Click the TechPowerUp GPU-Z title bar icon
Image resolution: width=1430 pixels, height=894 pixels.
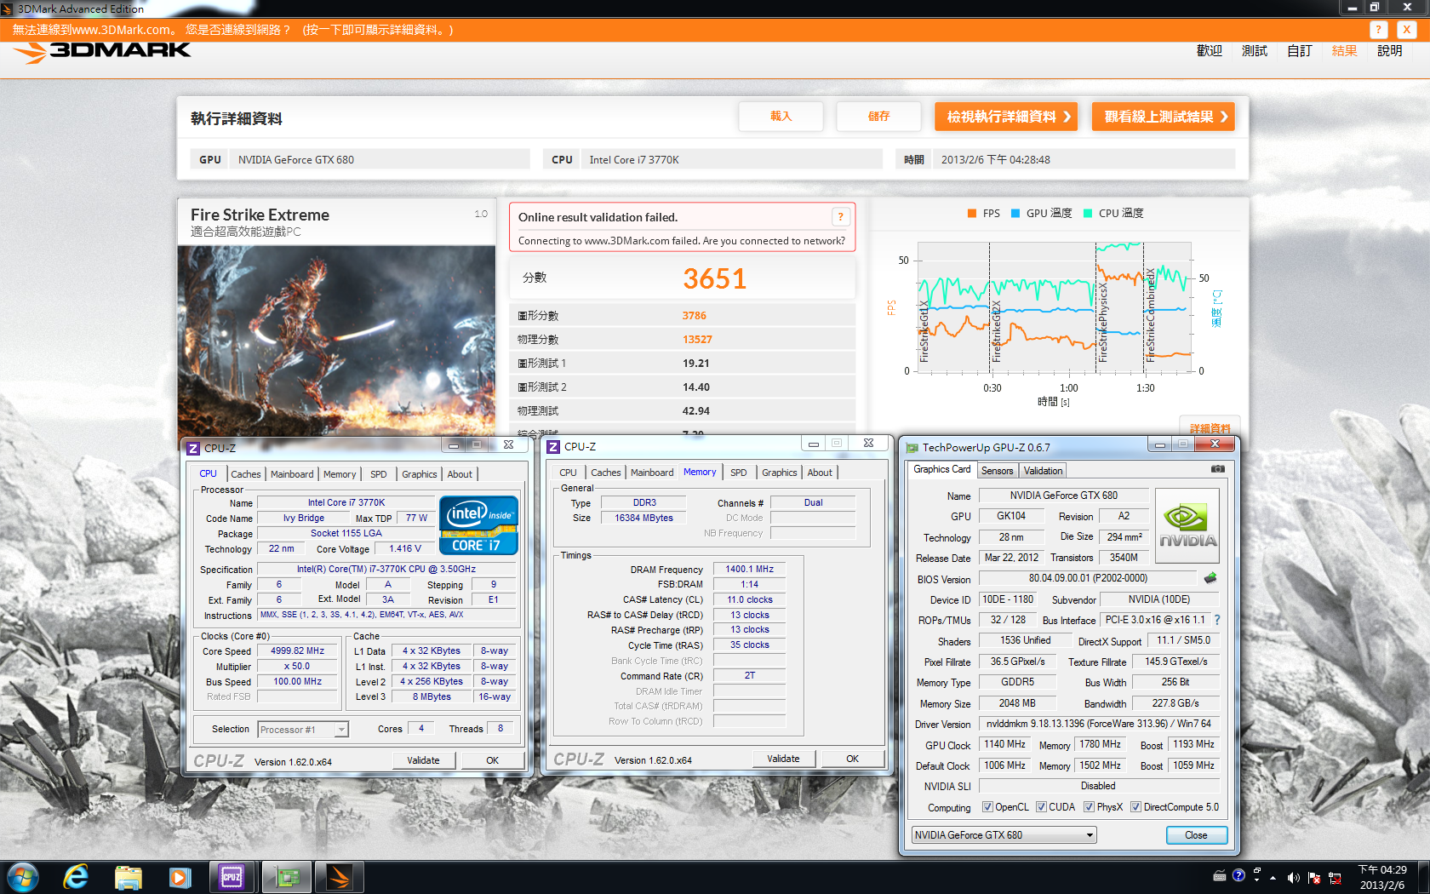[912, 447]
